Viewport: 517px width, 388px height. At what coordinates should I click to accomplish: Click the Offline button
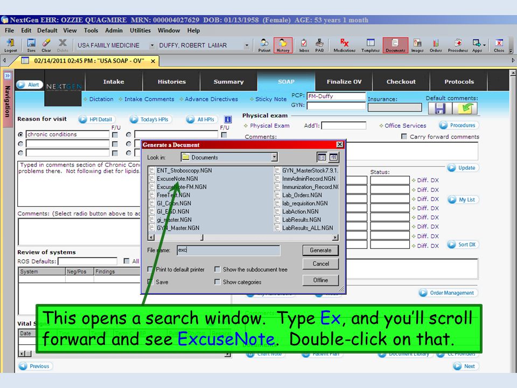tap(320, 280)
